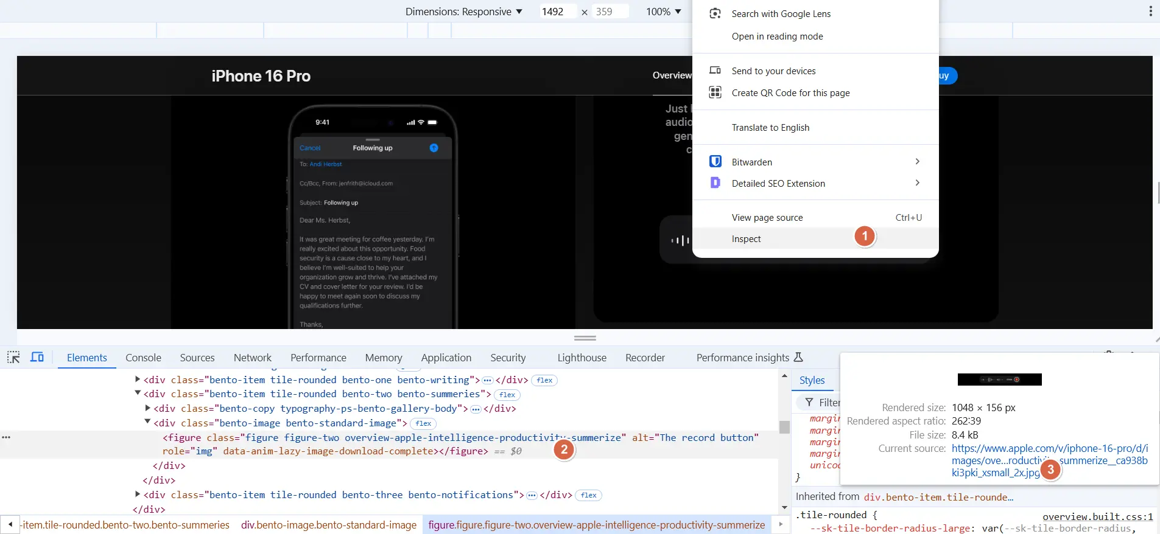
Task: Expand the bento-three bento-notifications div
Action: pos(138,494)
